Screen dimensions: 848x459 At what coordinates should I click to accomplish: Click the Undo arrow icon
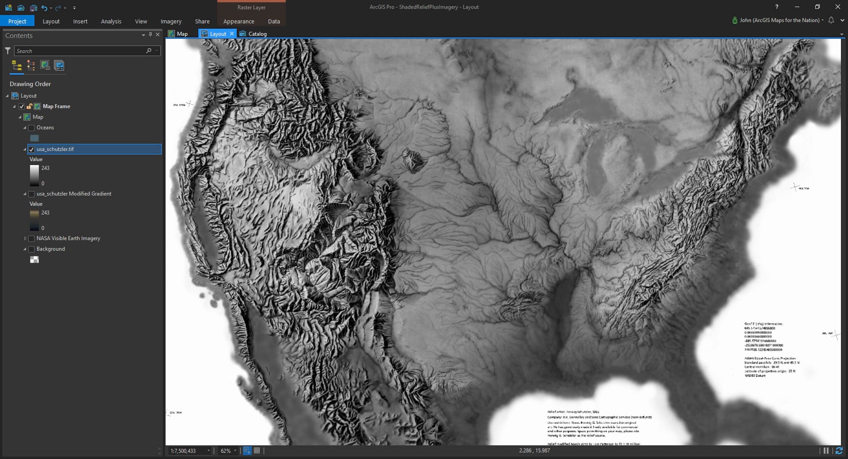point(44,8)
